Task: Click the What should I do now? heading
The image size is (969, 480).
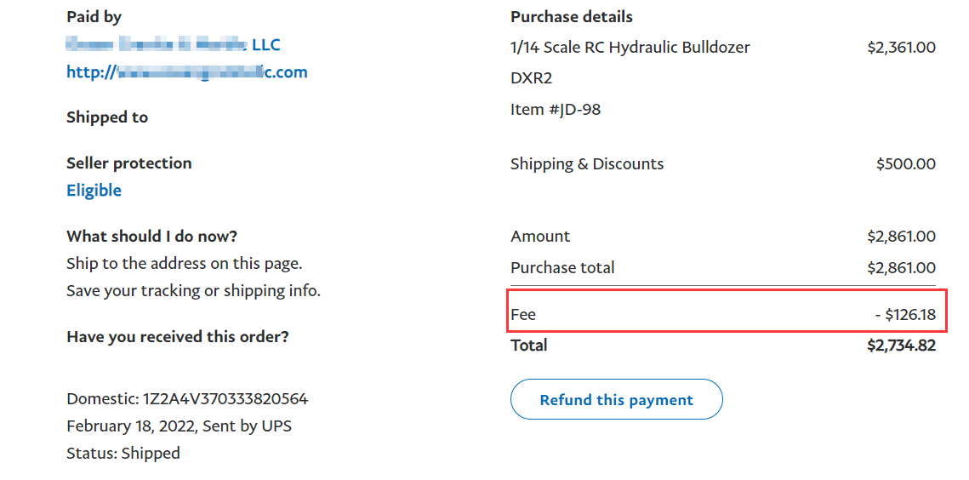Action: [x=151, y=237]
